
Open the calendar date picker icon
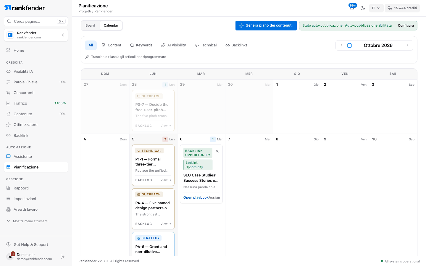(349, 45)
